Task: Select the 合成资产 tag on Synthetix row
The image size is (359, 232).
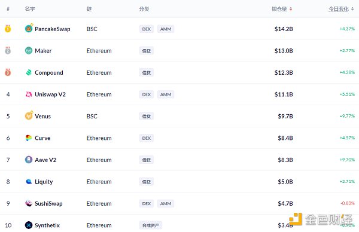Action: 150,225
